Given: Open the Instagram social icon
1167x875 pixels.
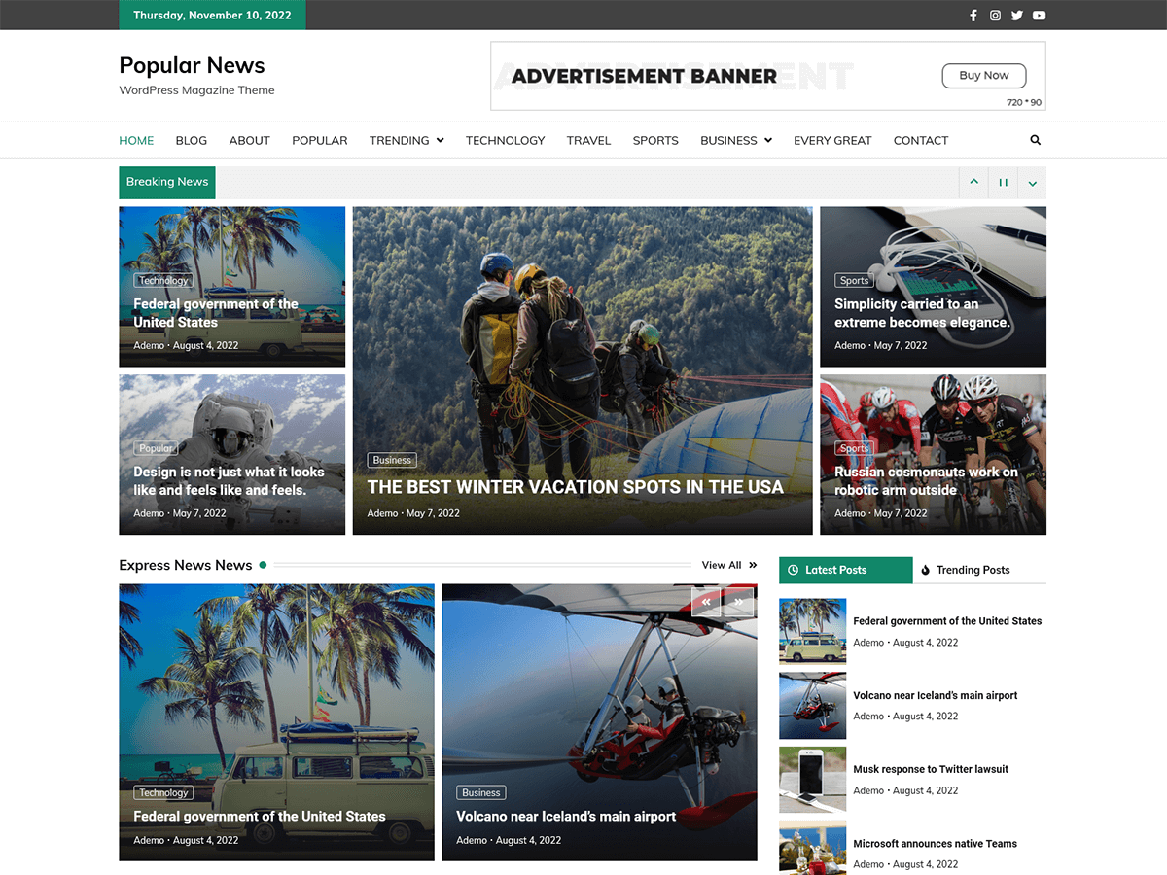Looking at the screenshot, I should pyautogui.click(x=994, y=15).
